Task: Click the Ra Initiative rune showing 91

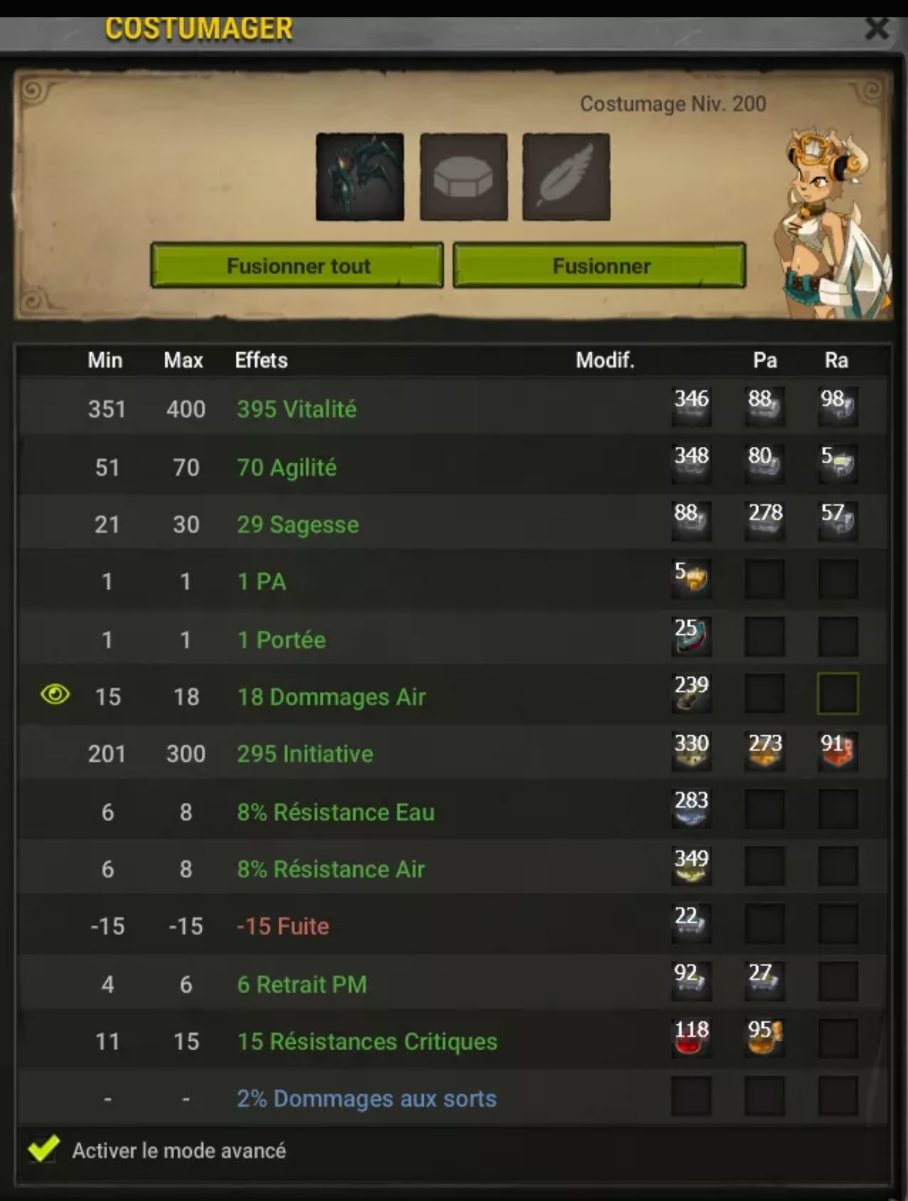Action: click(837, 751)
